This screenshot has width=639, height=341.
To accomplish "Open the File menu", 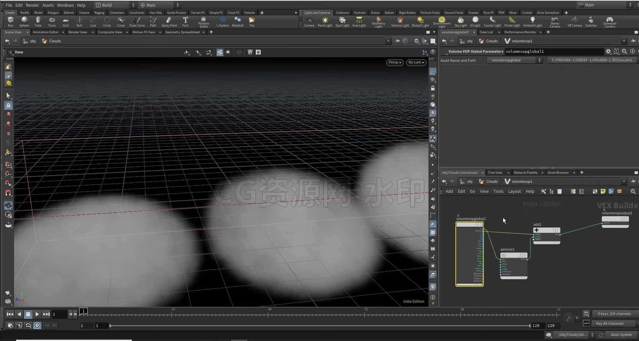I will click(x=9, y=5).
